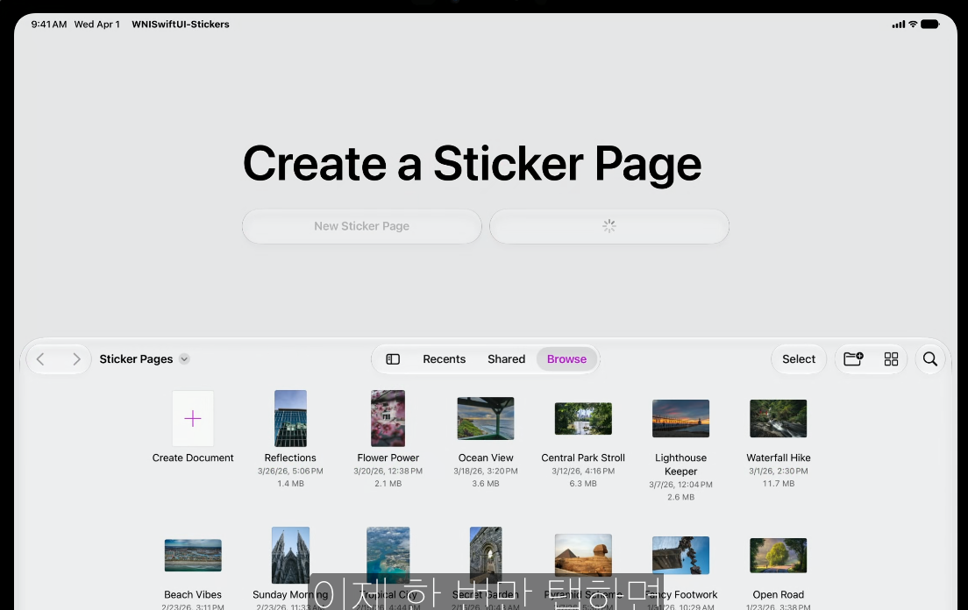Click the Ocean View file name
This screenshot has width=968, height=610.
(x=486, y=457)
